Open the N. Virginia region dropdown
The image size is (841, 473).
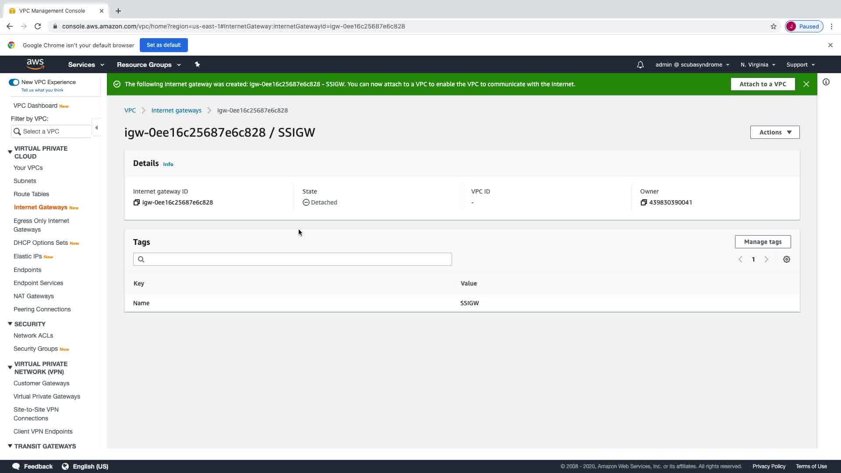coord(757,65)
